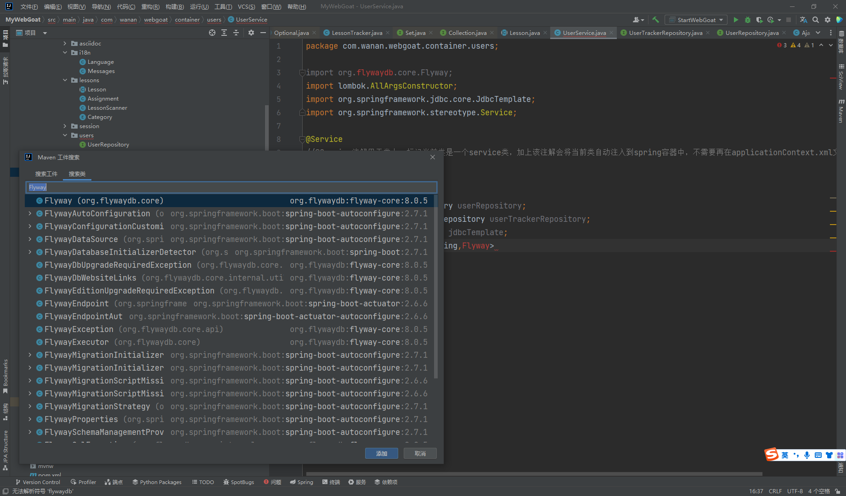This screenshot has height=496, width=846.
Task: Show hidden editor tabs dropdown
Action: pyautogui.click(x=818, y=33)
